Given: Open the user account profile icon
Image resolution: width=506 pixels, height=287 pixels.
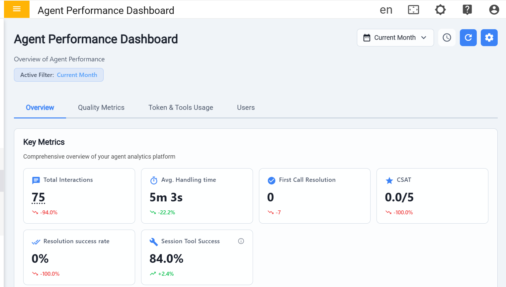Looking at the screenshot, I should coord(494,10).
